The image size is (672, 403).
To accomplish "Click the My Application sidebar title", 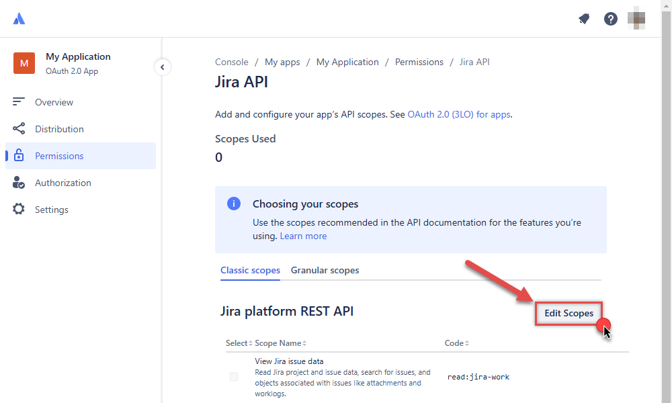I will (78, 56).
